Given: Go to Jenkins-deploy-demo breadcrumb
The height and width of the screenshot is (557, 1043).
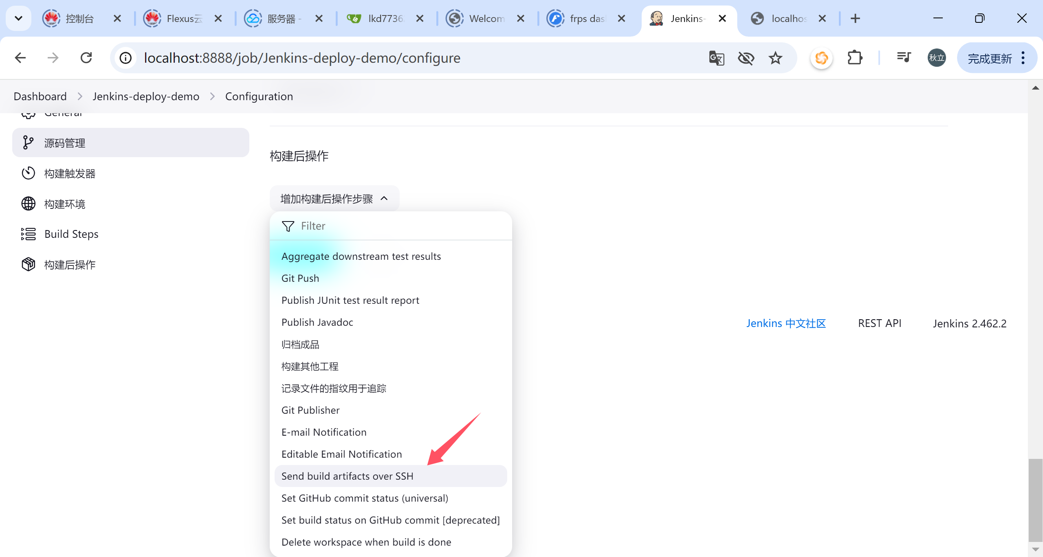Looking at the screenshot, I should tap(146, 96).
